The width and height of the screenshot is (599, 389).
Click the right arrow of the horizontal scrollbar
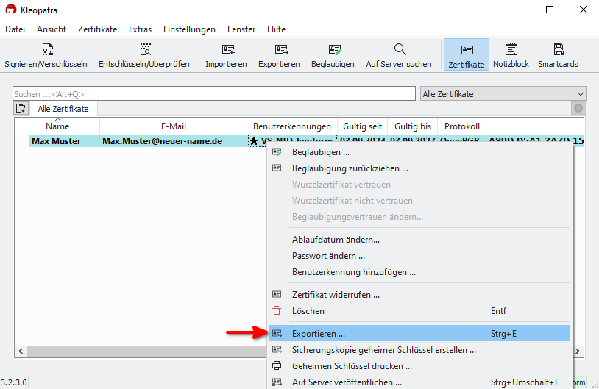click(x=578, y=351)
